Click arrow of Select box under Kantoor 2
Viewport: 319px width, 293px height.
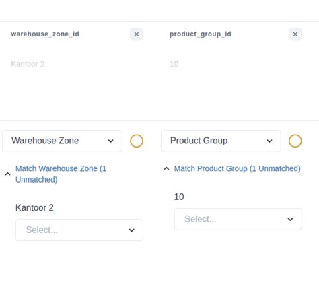click(132, 230)
